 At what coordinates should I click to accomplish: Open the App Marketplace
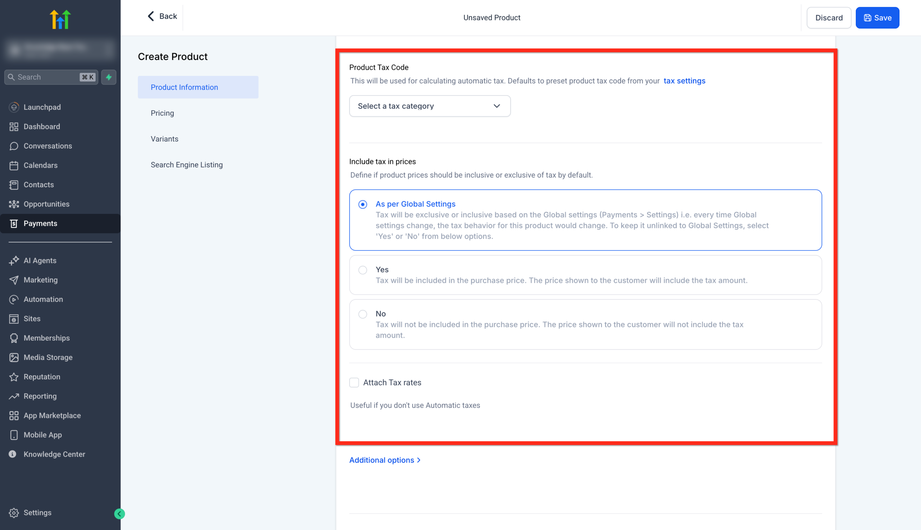52,415
